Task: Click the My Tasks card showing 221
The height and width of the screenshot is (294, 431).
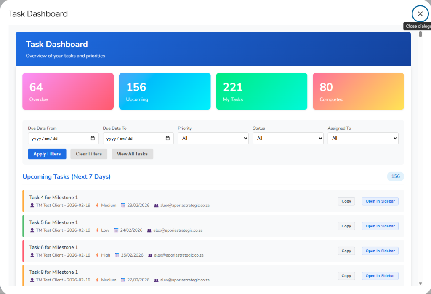Action: click(261, 91)
